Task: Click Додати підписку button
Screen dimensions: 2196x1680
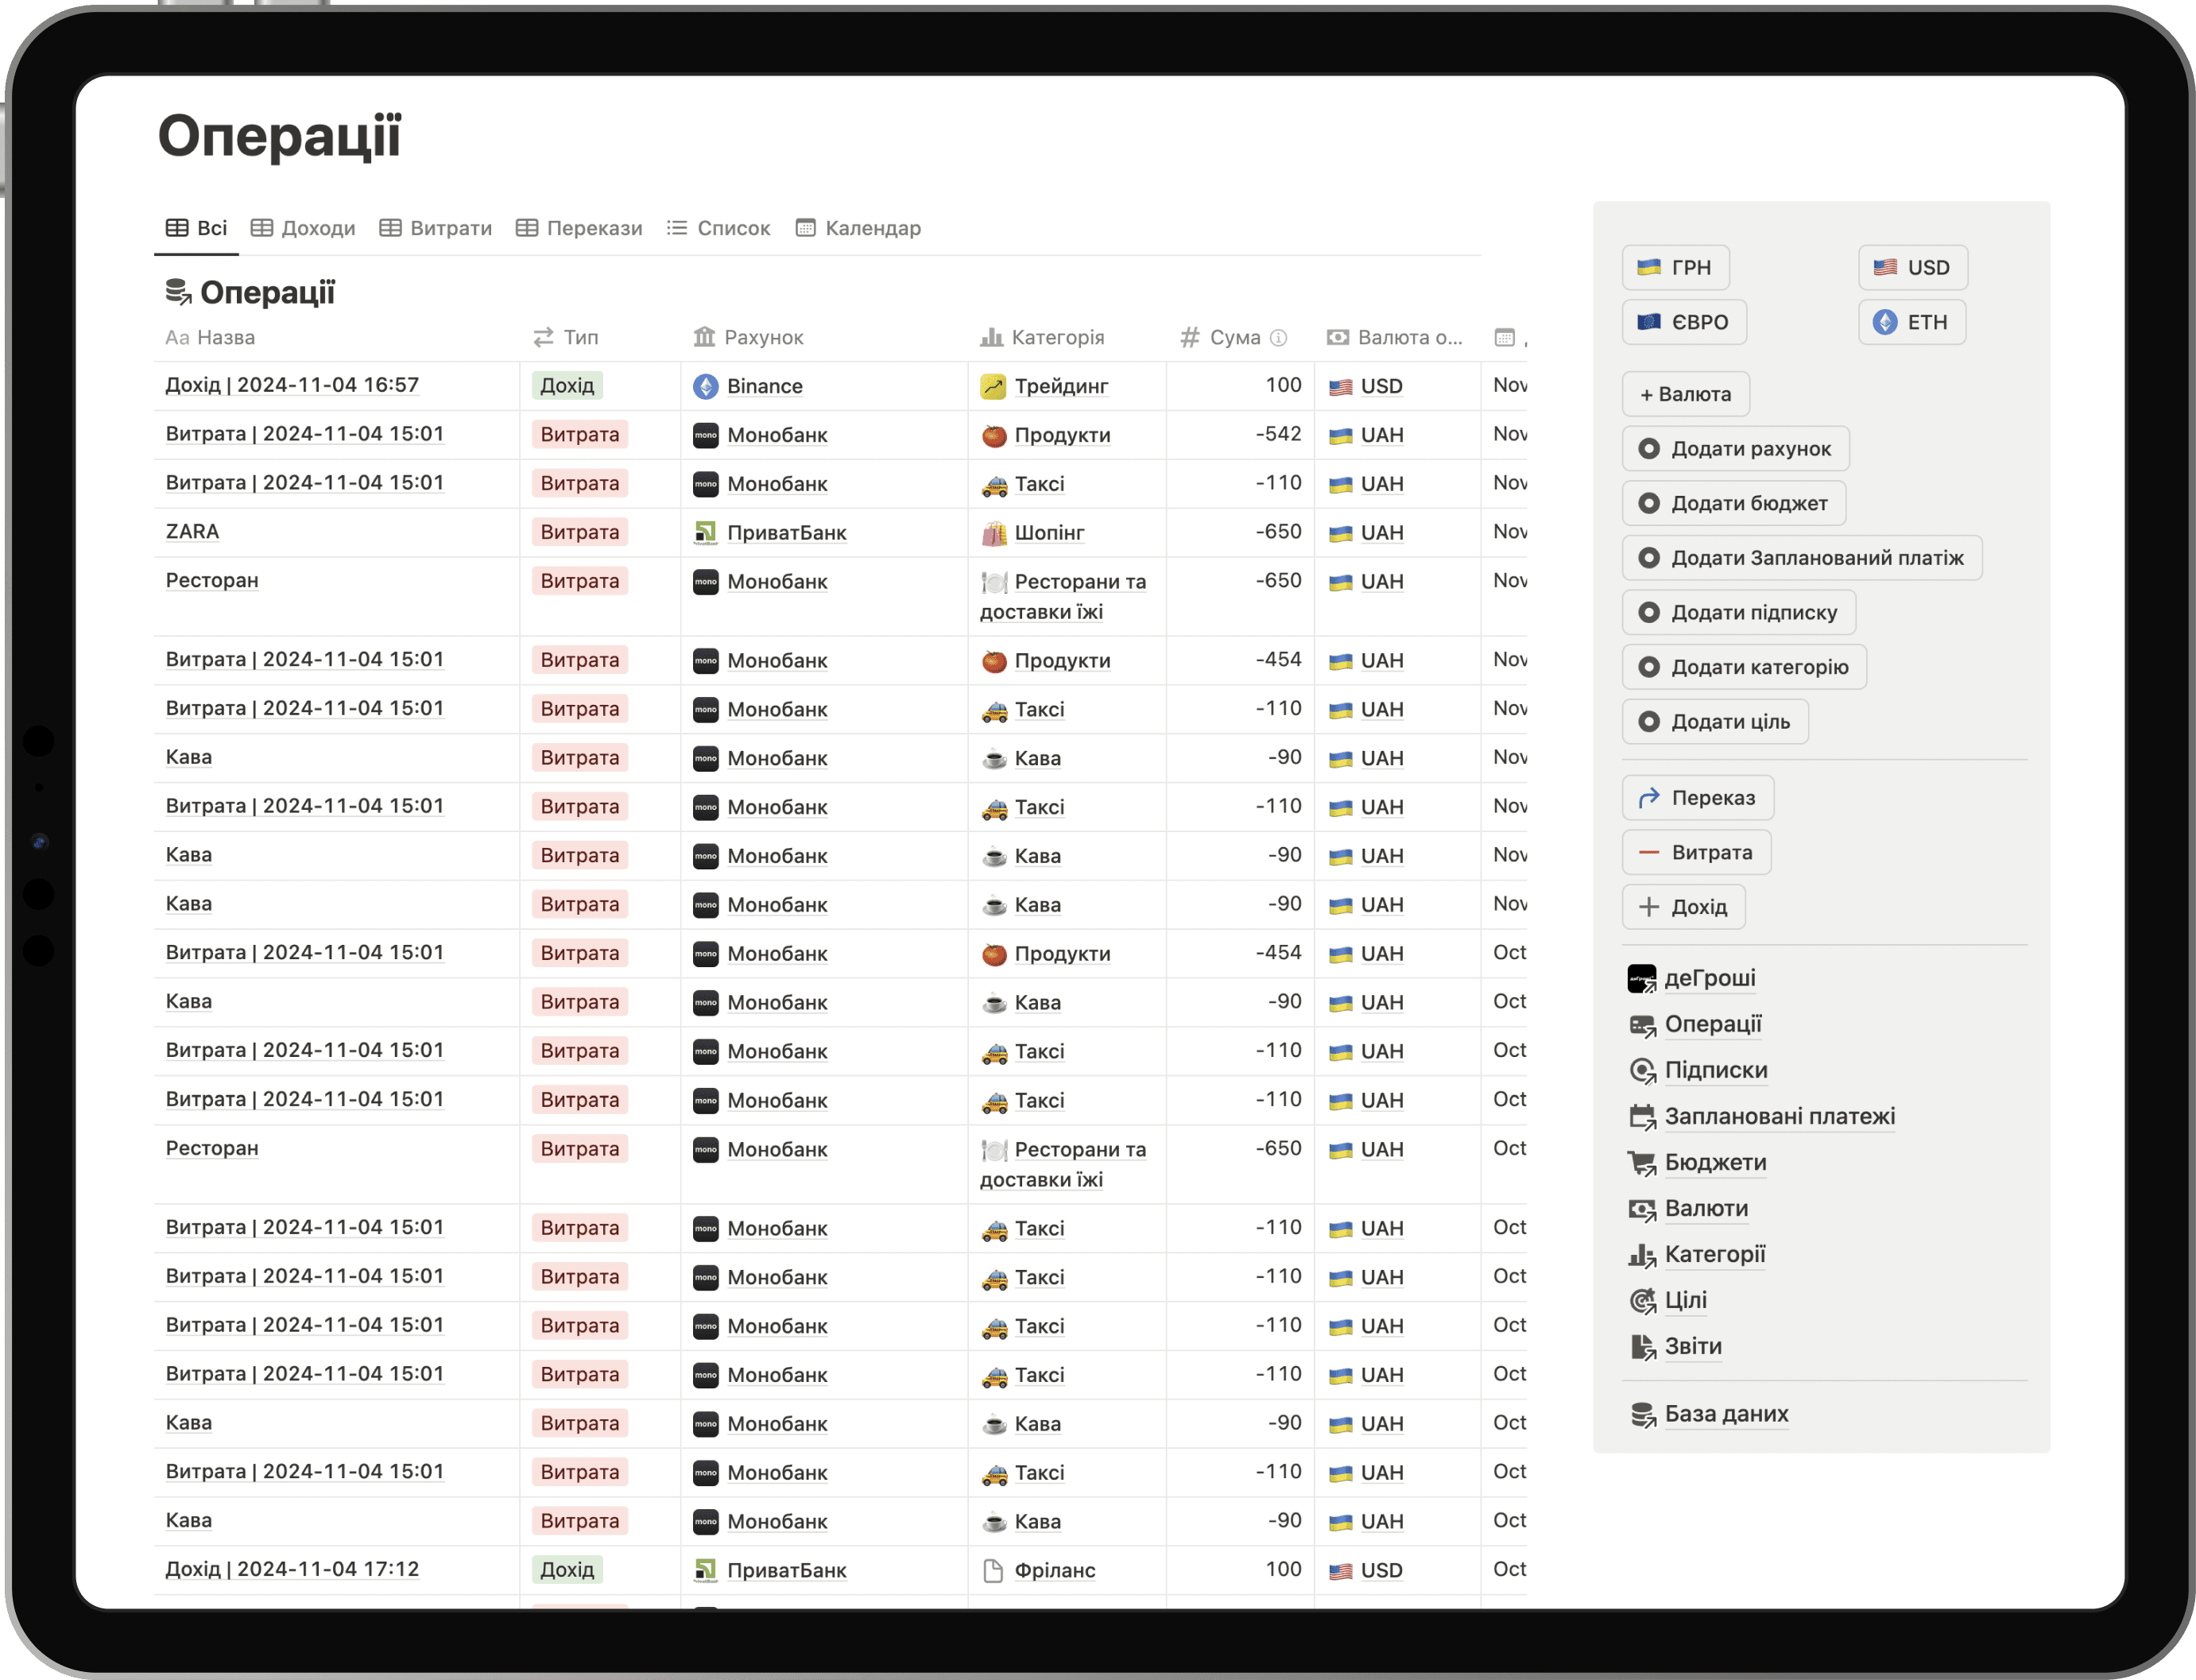Action: [1738, 613]
